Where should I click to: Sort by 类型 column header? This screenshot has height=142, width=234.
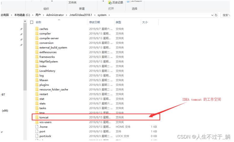118,22
